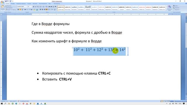
Task: Redo the last action
Action: click(x=11, y=1)
